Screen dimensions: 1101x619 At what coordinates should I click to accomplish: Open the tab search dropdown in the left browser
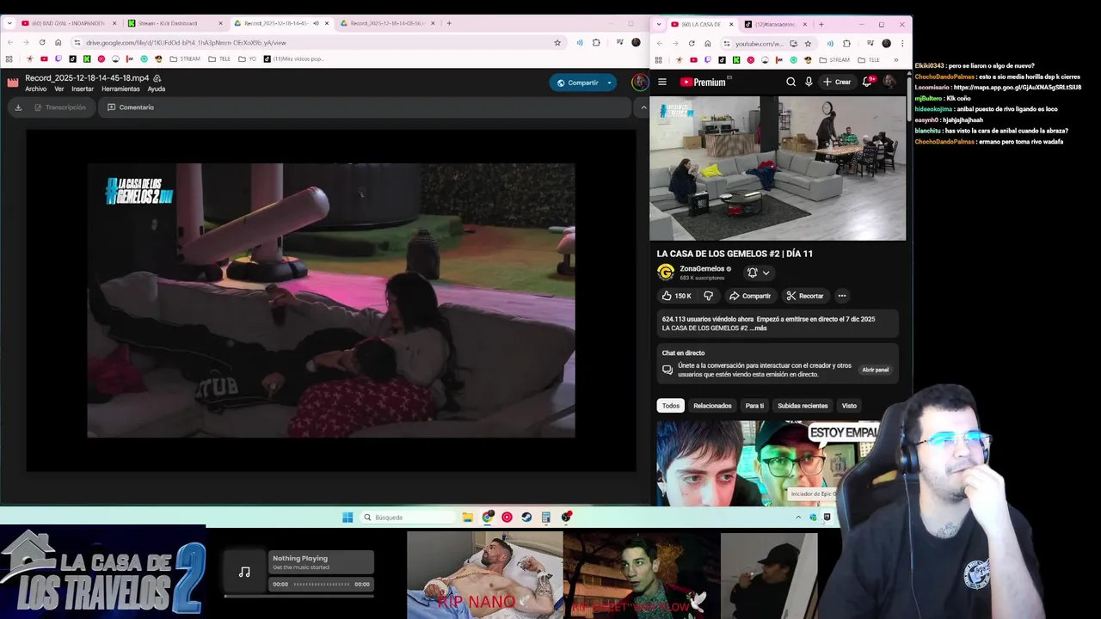(x=9, y=23)
